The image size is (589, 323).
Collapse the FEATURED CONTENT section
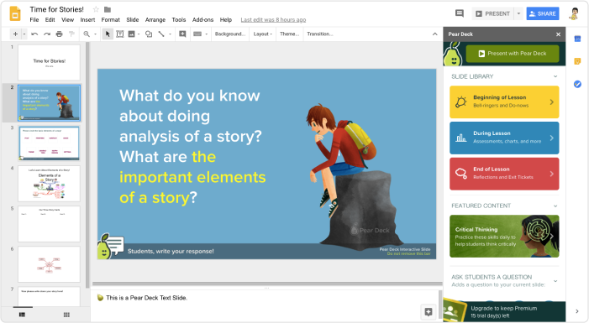[x=555, y=206]
